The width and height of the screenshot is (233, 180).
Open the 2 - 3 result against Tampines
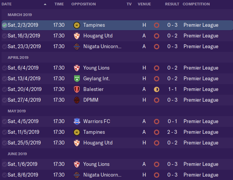[x=172, y=132]
